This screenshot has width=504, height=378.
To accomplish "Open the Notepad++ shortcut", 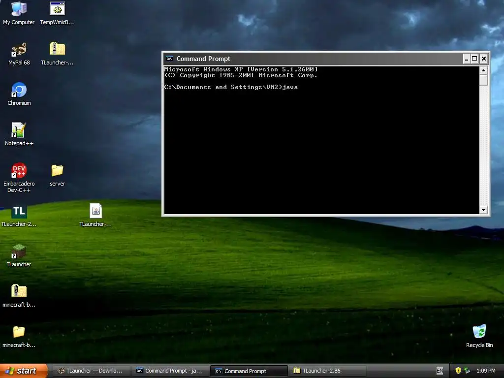I will point(19,134).
